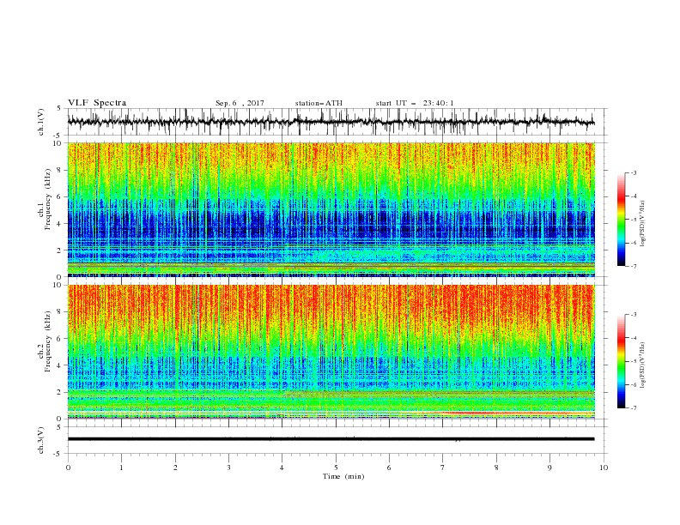Click the ch.2 color bar log(PSD) label

(642, 365)
